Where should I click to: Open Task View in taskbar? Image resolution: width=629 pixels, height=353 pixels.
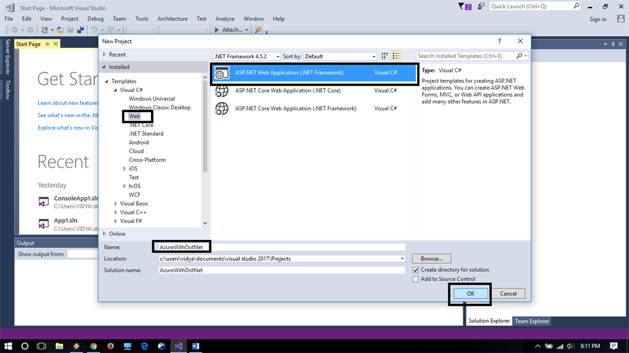click(x=41, y=346)
